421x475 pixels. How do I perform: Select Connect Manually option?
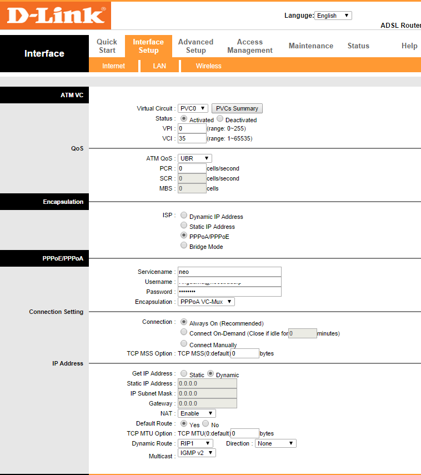[x=183, y=343]
